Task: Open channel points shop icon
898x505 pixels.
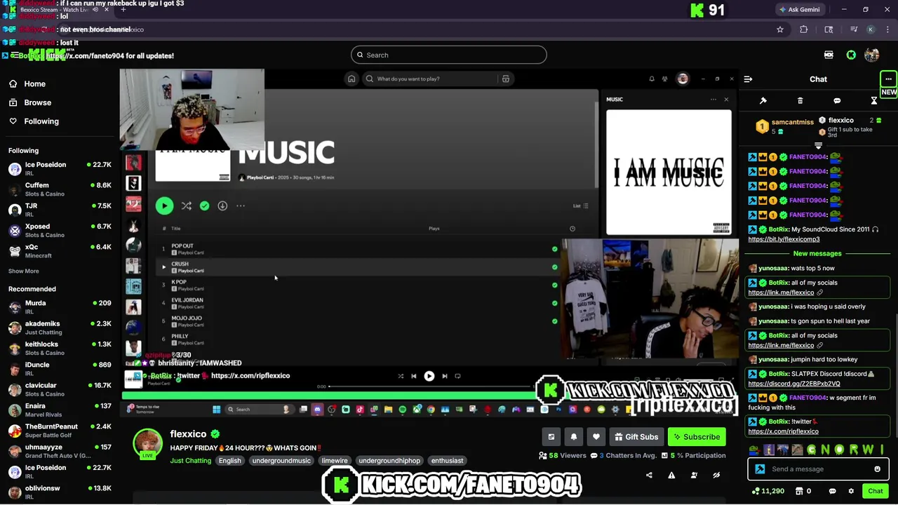Action: point(800,491)
